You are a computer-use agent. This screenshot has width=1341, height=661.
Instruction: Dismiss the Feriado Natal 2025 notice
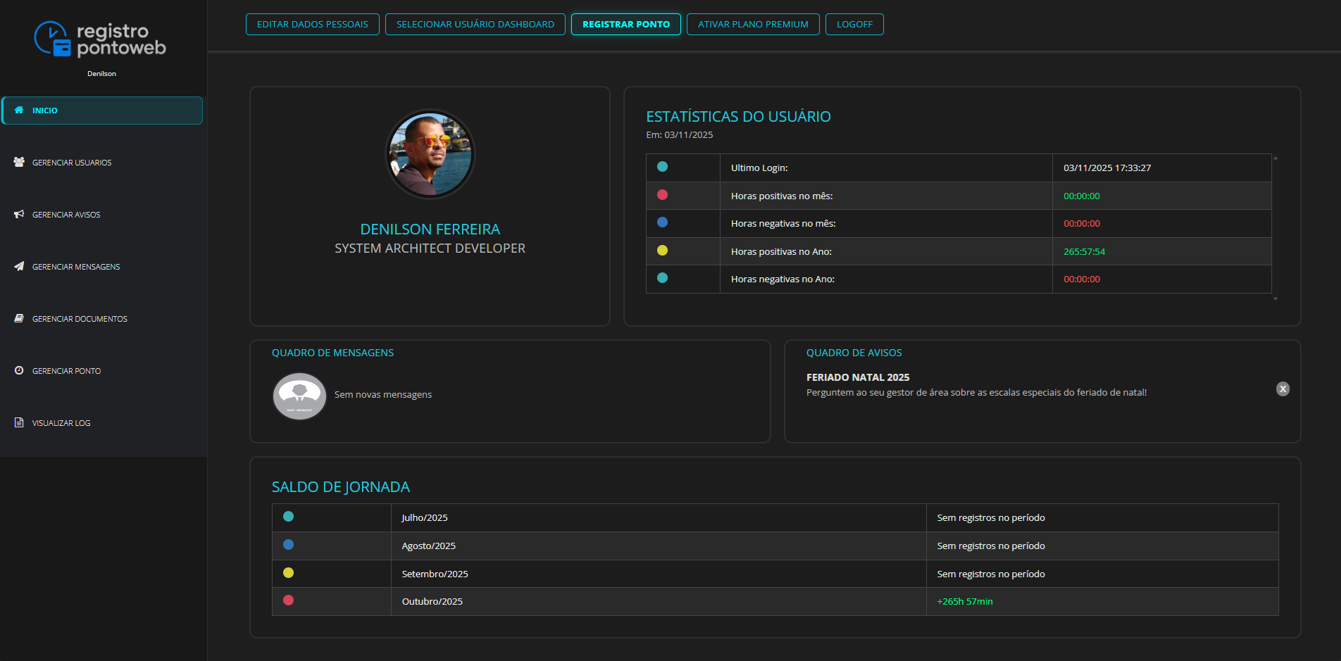point(1283,389)
